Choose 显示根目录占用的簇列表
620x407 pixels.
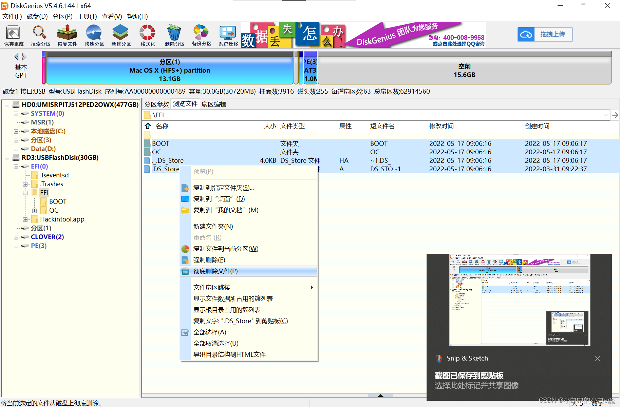248,310
